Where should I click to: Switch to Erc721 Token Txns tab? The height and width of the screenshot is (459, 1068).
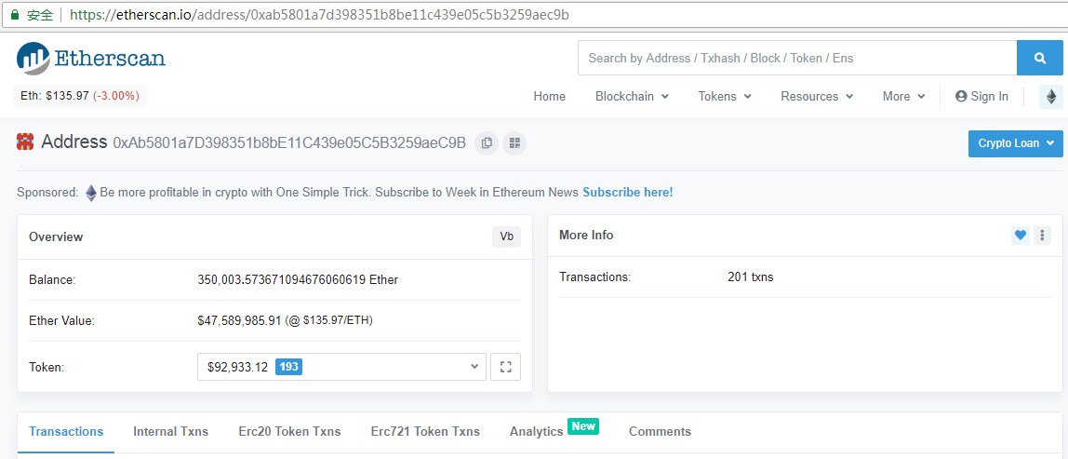425,432
